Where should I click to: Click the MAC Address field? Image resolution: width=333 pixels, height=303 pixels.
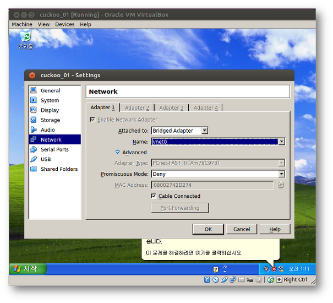coord(212,185)
